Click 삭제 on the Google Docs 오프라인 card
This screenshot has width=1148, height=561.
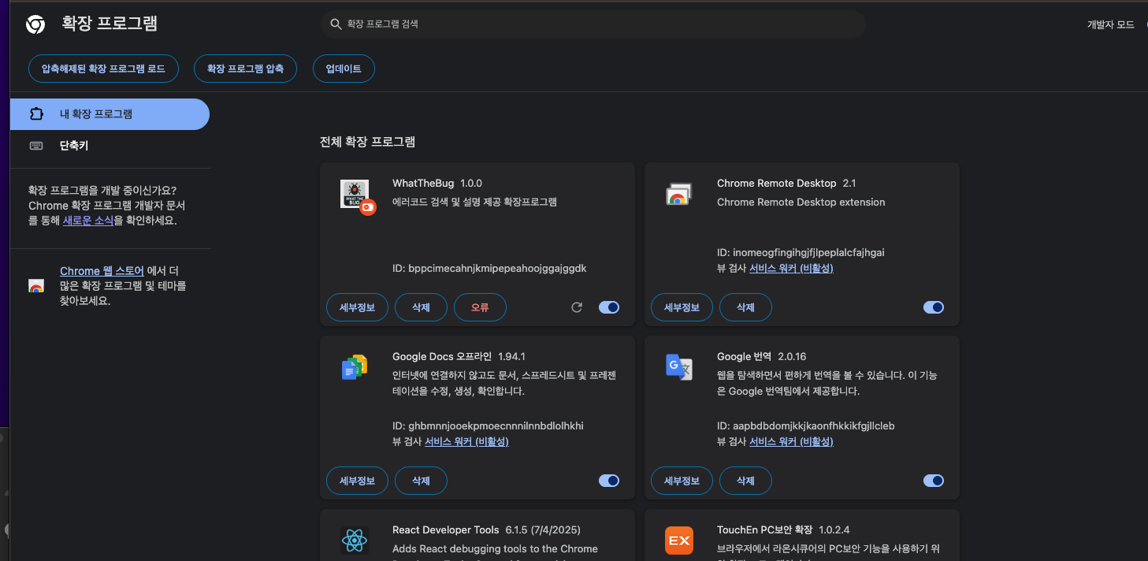[x=421, y=481]
